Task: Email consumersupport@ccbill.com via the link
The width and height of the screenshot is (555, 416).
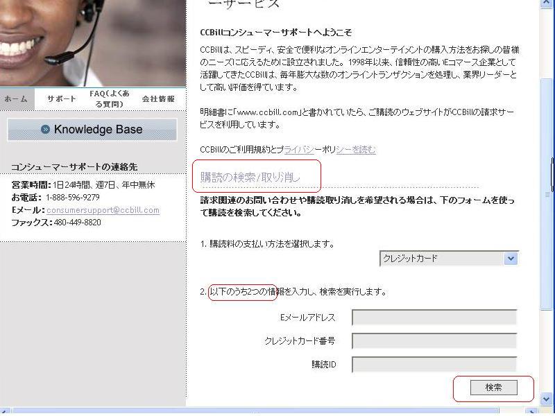Action: coord(103,210)
